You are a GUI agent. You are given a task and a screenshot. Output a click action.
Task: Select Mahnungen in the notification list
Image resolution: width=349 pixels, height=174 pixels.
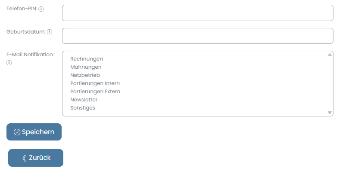(86, 67)
